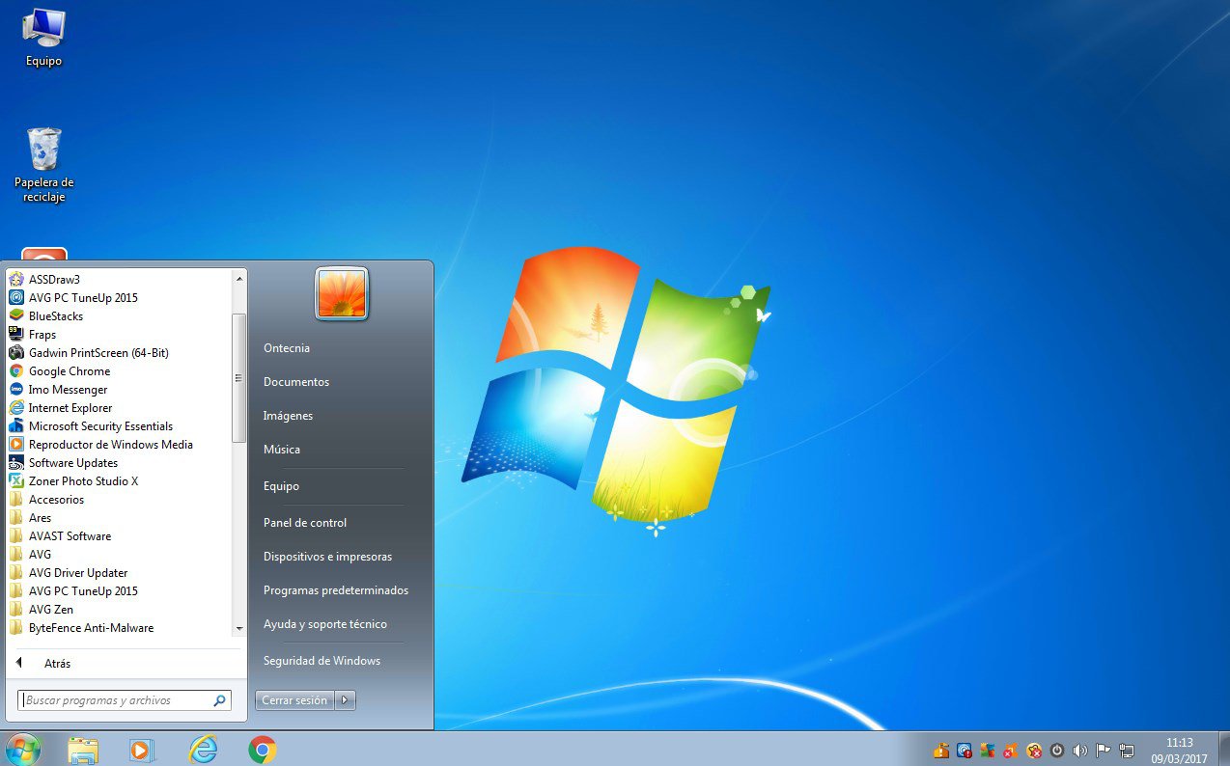Open the Cerrar sesión options arrow
The width and height of the screenshot is (1230, 766).
[345, 700]
